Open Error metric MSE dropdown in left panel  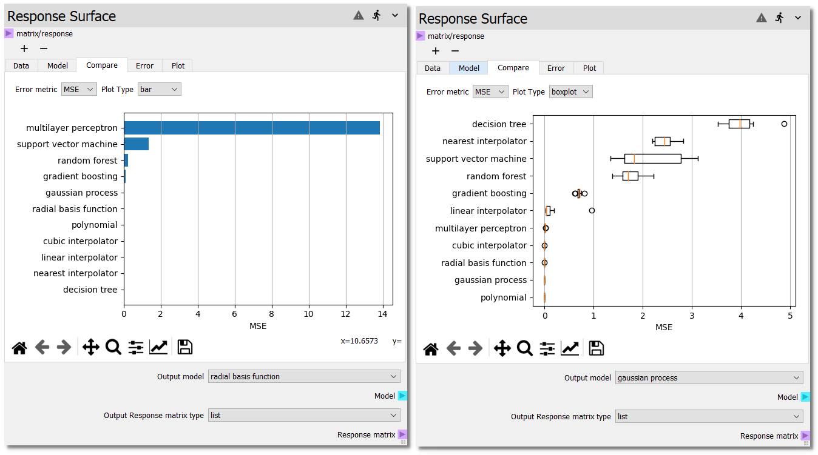click(x=79, y=90)
